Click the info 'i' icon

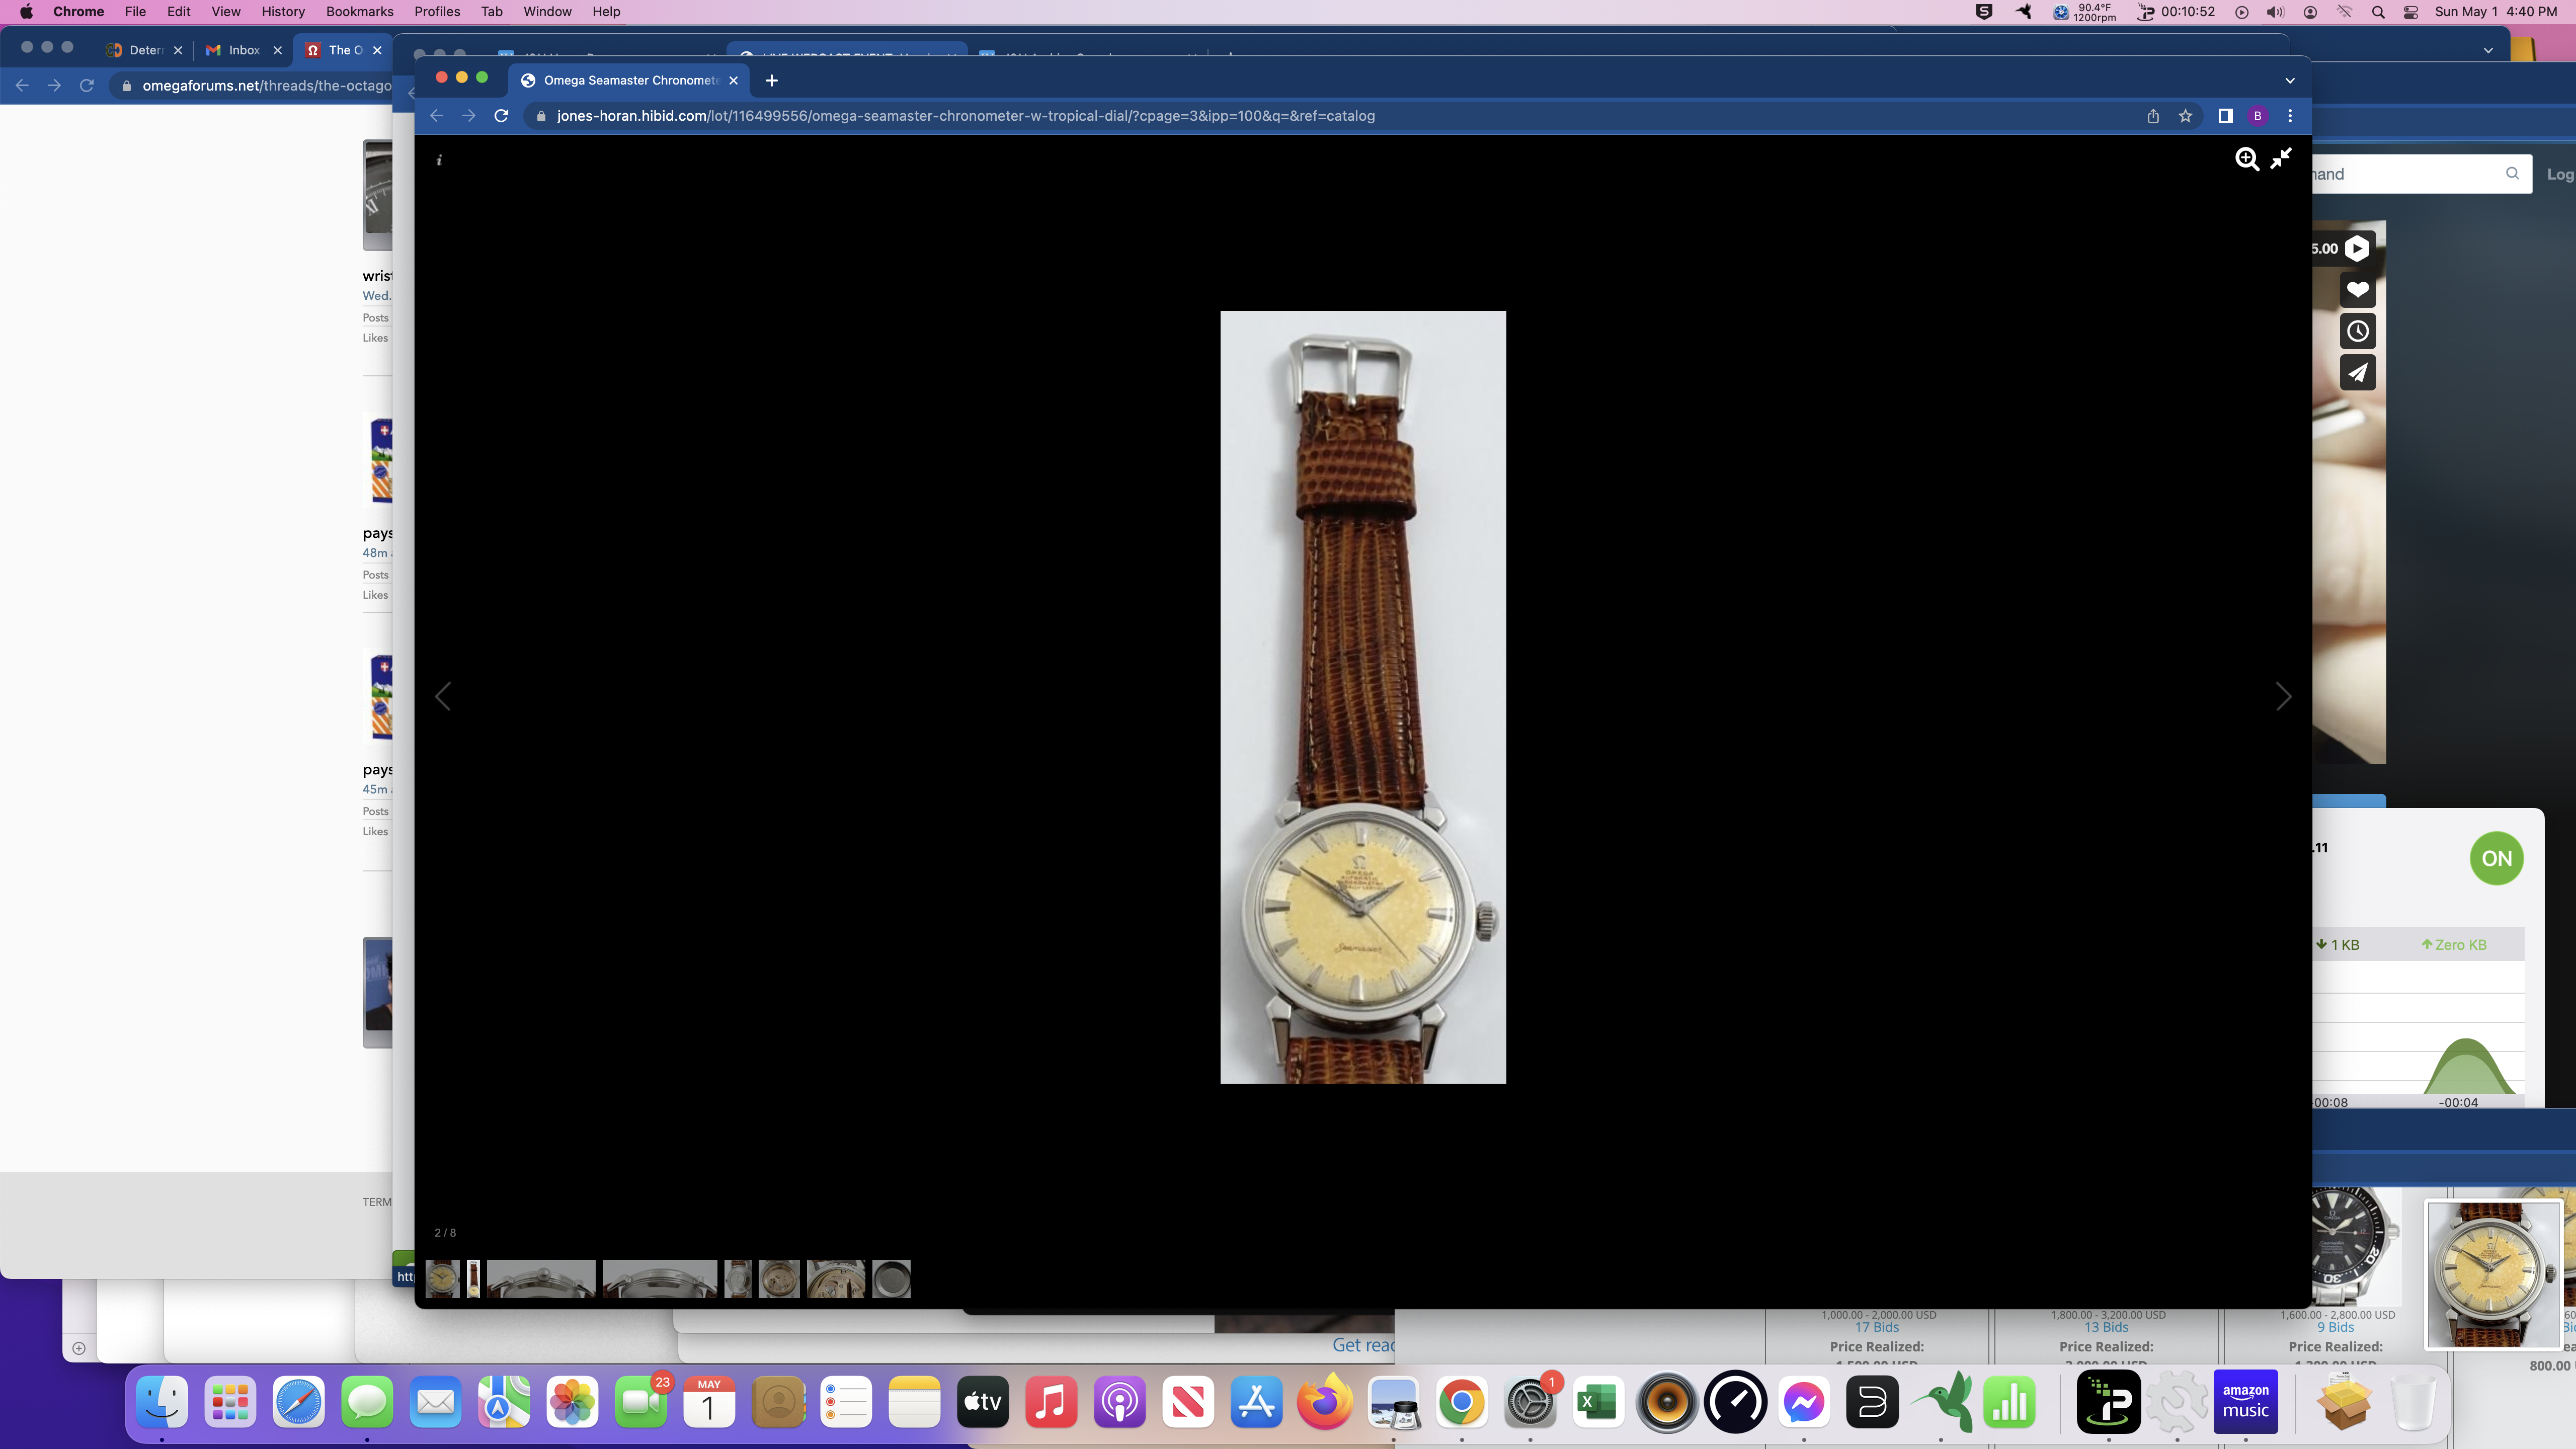(439, 160)
